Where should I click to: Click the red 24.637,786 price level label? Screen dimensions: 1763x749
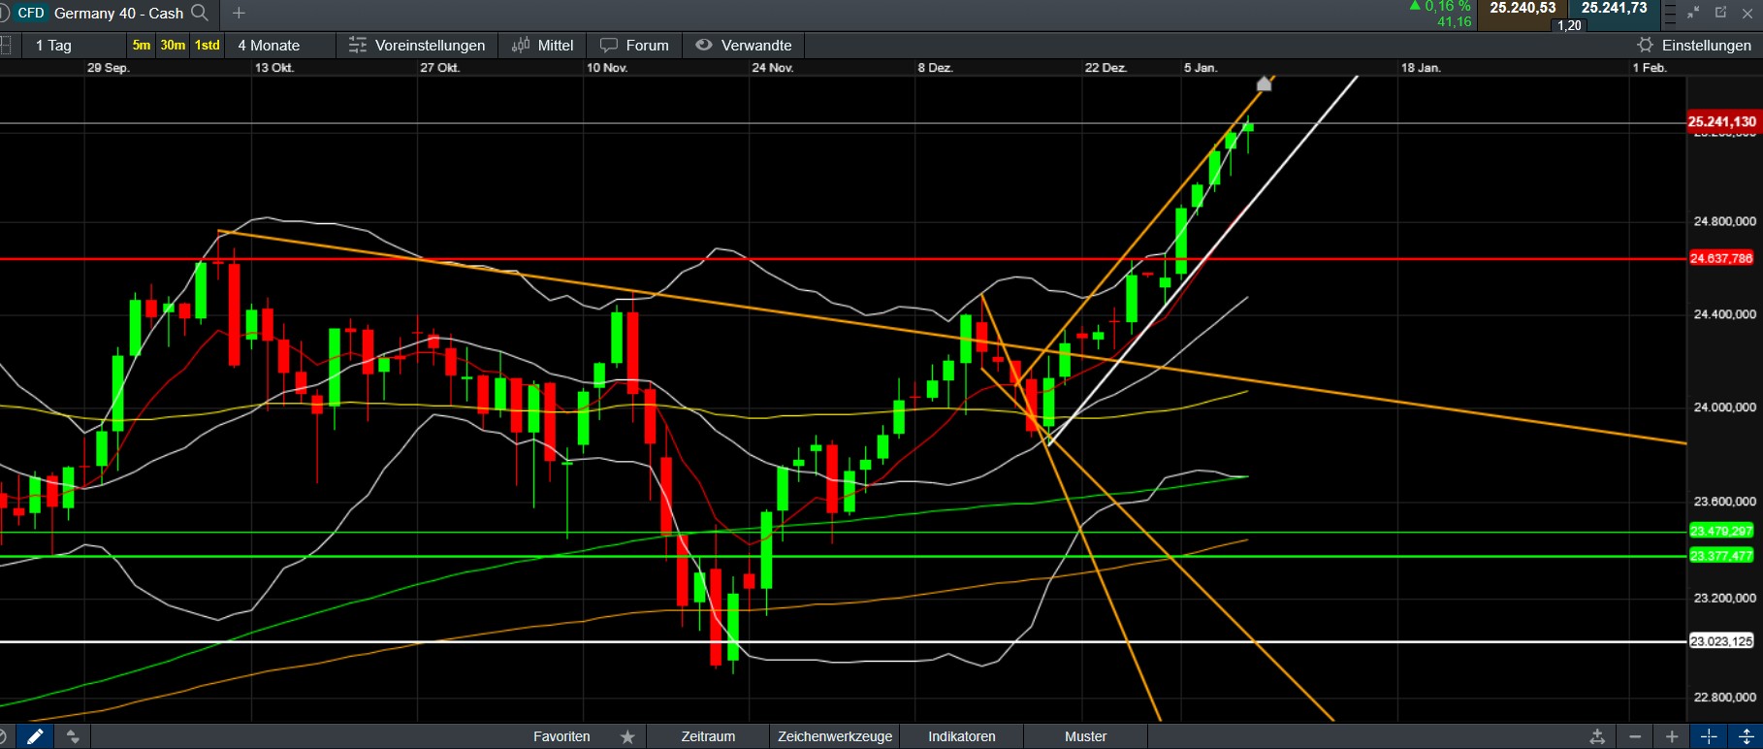[1721, 258]
